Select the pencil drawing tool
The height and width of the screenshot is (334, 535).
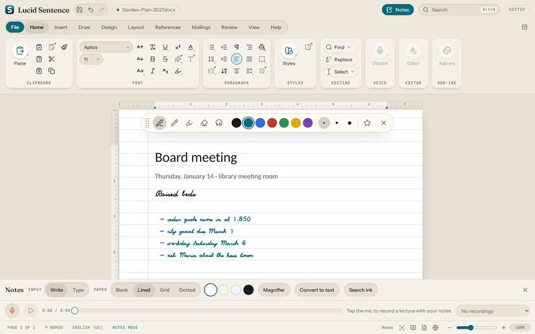[x=175, y=123]
